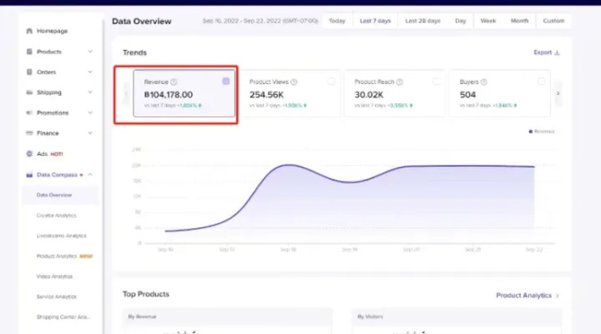Expand the Shipping menu chevron

[90, 92]
